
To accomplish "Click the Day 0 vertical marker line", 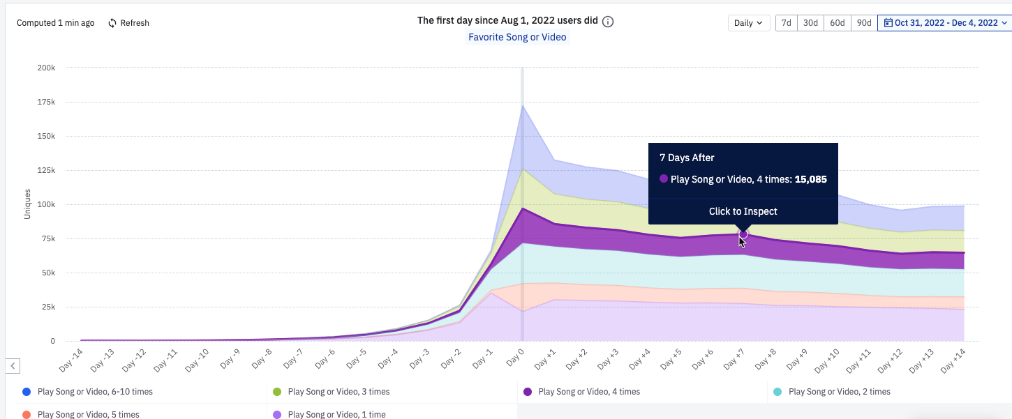I will 522,209.
